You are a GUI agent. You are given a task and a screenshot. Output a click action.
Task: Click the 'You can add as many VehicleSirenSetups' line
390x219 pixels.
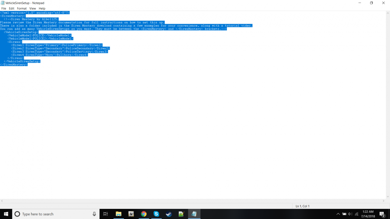point(113,29)
